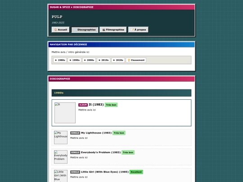This screenshot has height=182, width=243.
Task: Expand the 1980s decade
Action: (60, 60)
